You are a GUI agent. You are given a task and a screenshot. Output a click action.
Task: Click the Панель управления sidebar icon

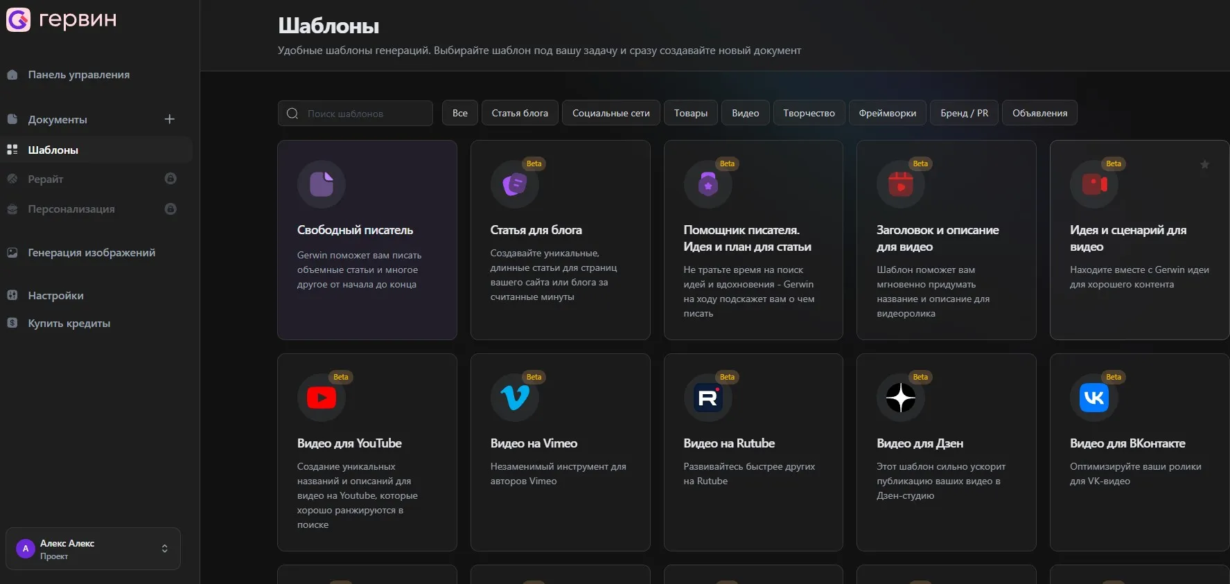[12, 75]
